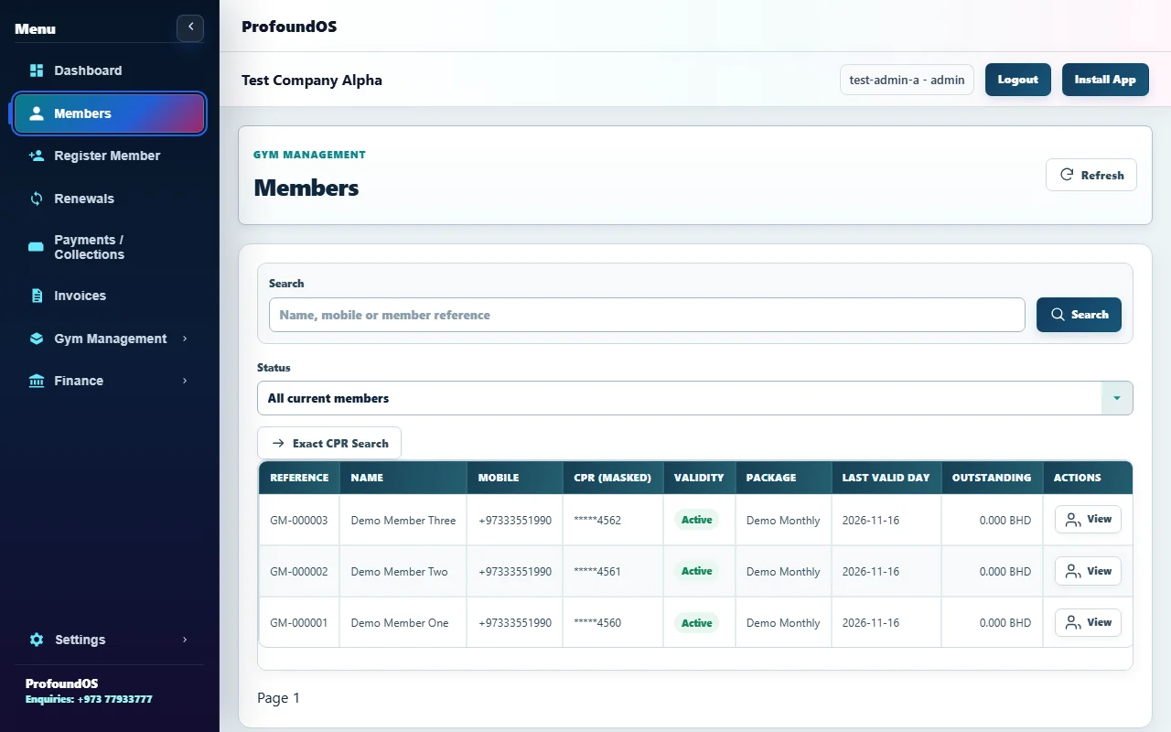This screenshot has height=732, width=1171.
Task: Click the Test Company Alpha company name
Action: [x=312, y=80]
